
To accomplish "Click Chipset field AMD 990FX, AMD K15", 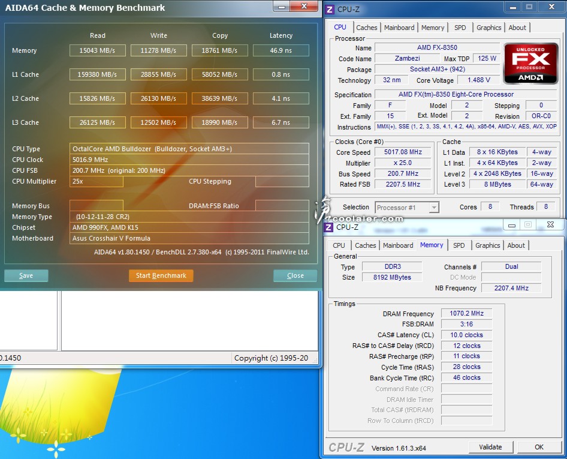I will tap(189, 227).
